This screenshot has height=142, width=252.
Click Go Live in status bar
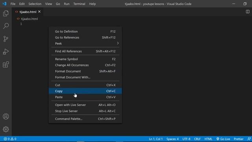[223, 139]
